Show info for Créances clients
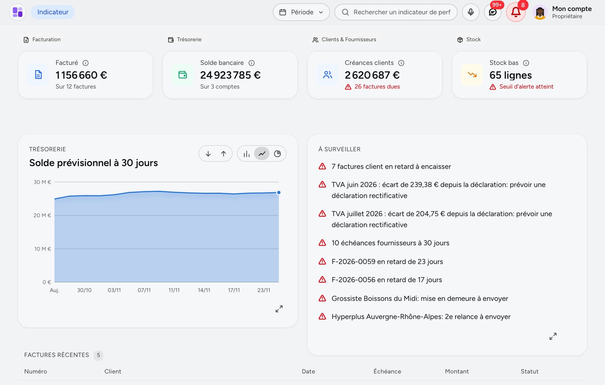This screenshot has height=385, width=605. (x=401, y=63)
